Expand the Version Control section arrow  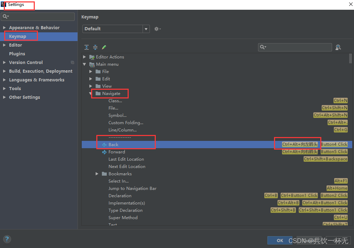click(x=4, y=62)
